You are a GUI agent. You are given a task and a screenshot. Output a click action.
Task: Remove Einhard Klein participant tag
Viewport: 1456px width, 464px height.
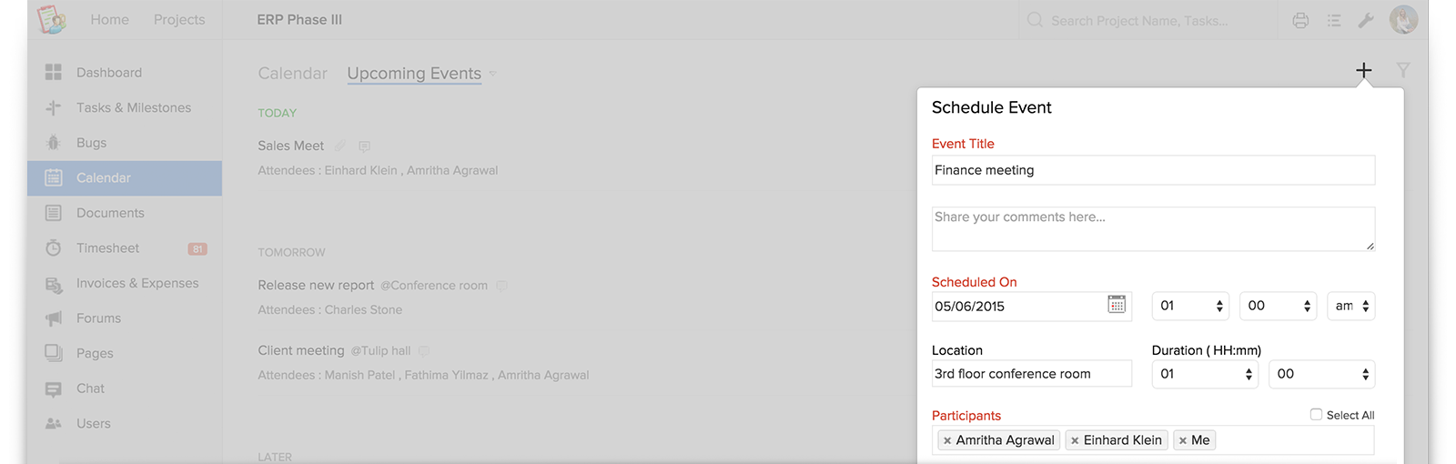tap(1075, 440)
